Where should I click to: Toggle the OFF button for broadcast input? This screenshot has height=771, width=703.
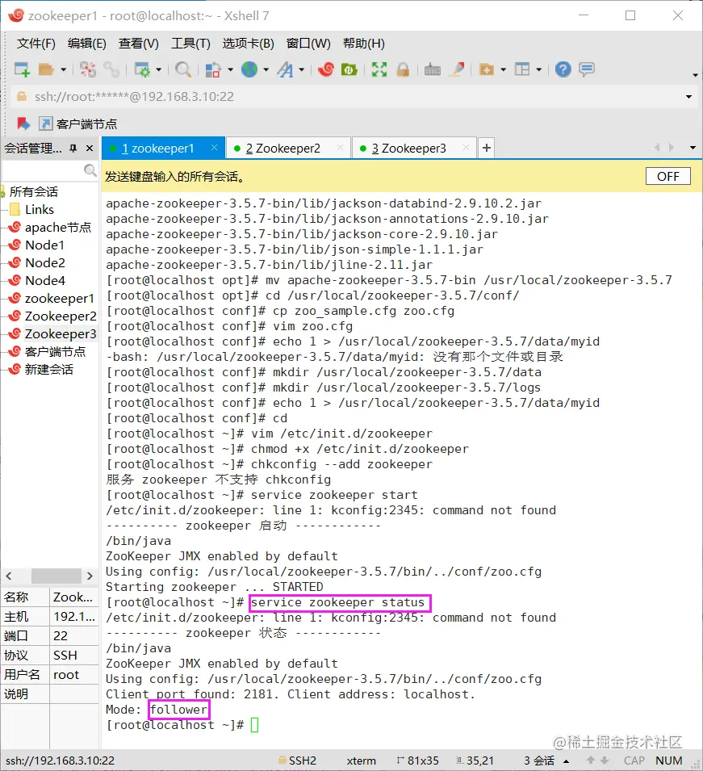[x=668, y=177]
